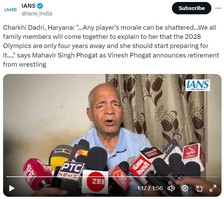
Task: Click the IANS Wire Service watermark
Action: point(198,85)
